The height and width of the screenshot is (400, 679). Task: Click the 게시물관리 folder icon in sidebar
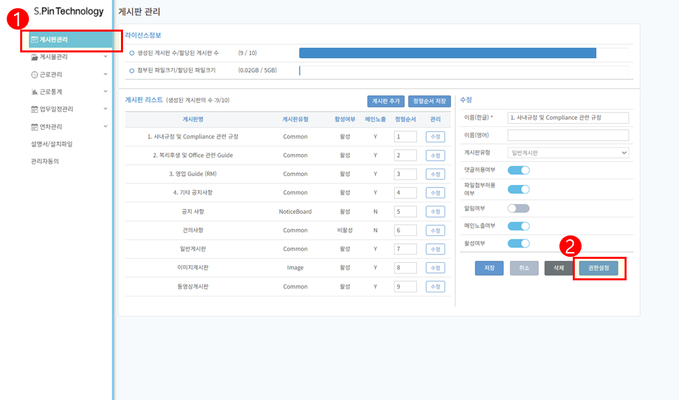click(35, 57)
